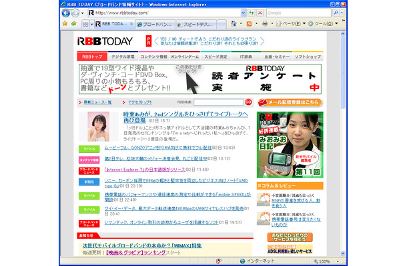Click the idol photo thumbnail of top story

click(x=98, y=126)
